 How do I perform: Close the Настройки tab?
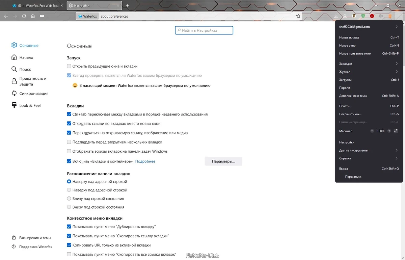(x=118, y=6)
